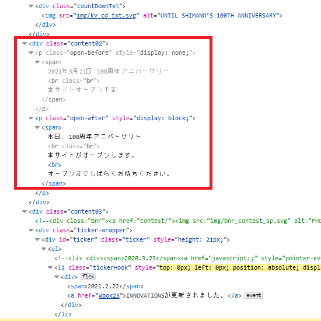Collapse the open-before paragraph node
This screenshot has height=321, width=321.
31,53
